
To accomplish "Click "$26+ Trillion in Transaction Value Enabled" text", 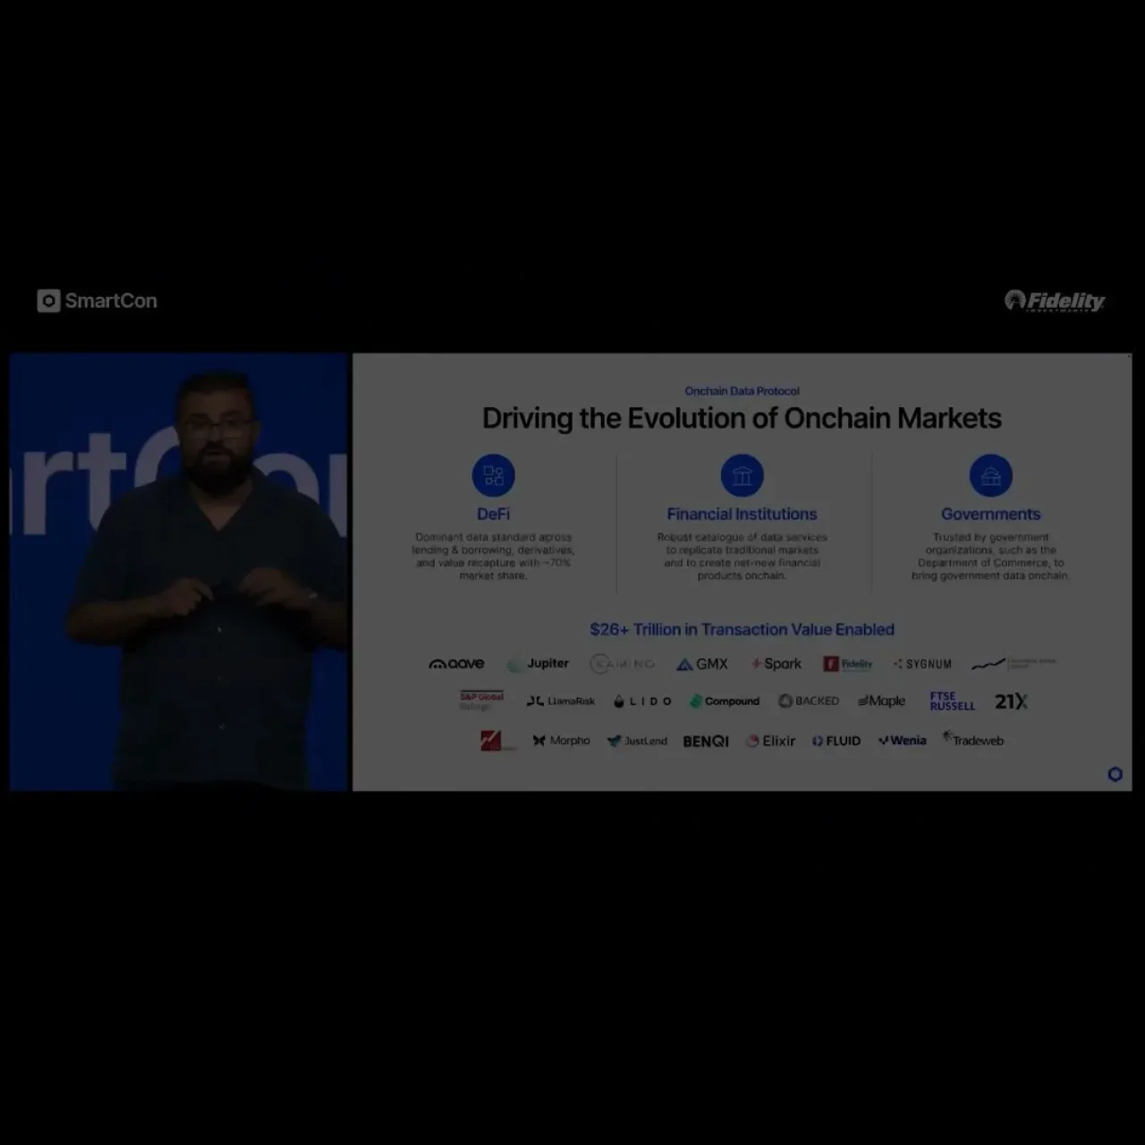I will pyautogui.click(x=742, y=630).
